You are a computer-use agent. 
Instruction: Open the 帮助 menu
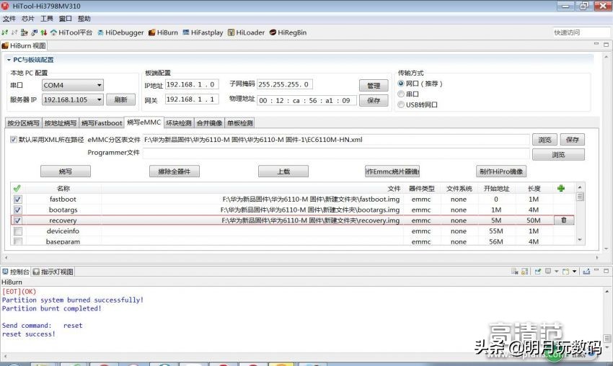point(84,18)
